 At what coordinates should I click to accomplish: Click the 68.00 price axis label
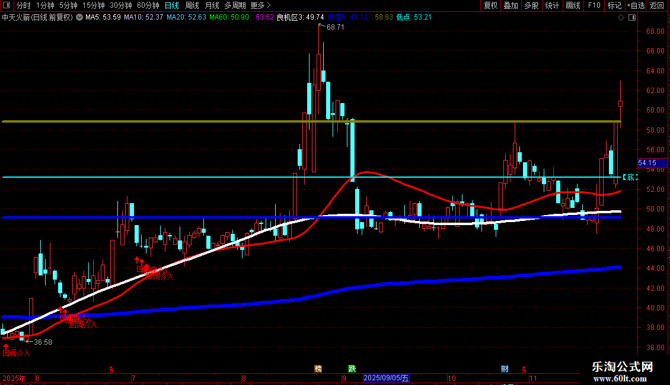pos(655,31)
